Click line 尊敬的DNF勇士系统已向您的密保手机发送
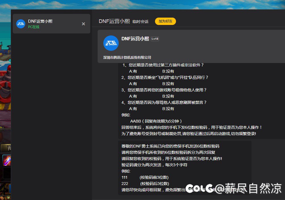285x200 pixels. tap(170, 146)
